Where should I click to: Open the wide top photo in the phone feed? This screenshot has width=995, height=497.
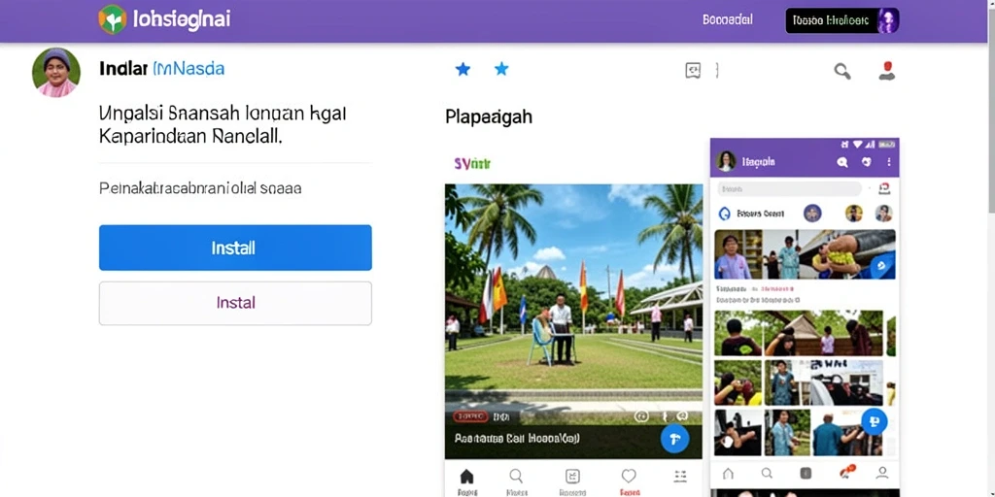[805, 254]
